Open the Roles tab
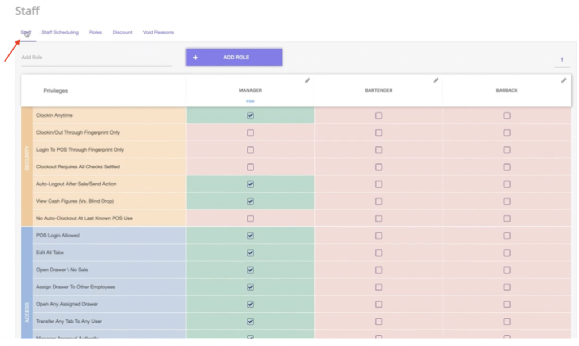This screenshot has width=579, height=346. [x=95, y=32]
